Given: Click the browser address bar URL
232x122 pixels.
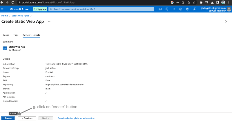Looking at the screenshot, I should pyautogui.click(x=48, y=2).
